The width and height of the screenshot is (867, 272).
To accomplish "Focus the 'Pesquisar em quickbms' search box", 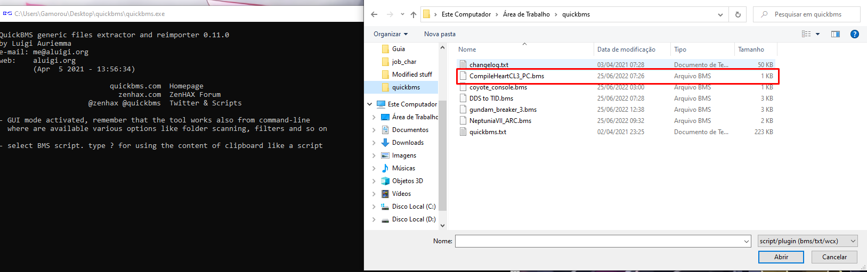I will point(807,14).
